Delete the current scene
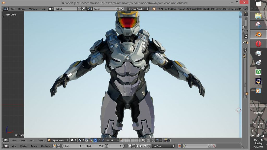The width and height of the screenshot is (267, 150). point(122,9)
